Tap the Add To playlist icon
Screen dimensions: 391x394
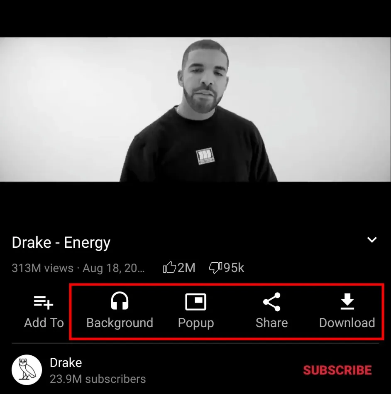44,302
